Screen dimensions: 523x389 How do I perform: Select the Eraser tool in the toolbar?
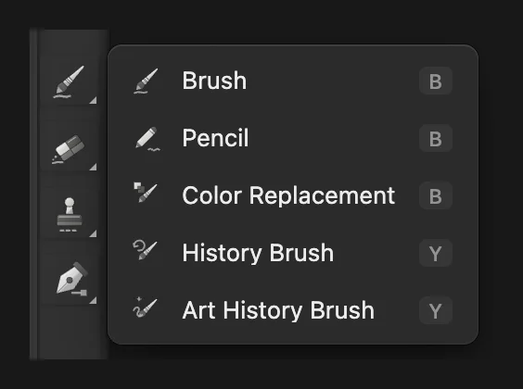point(69,149)
